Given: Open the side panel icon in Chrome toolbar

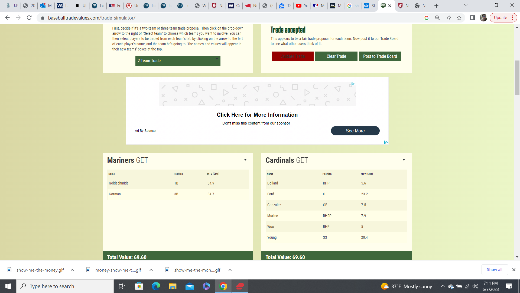Looking at the screenshot, I should click(x=473, y=18).
